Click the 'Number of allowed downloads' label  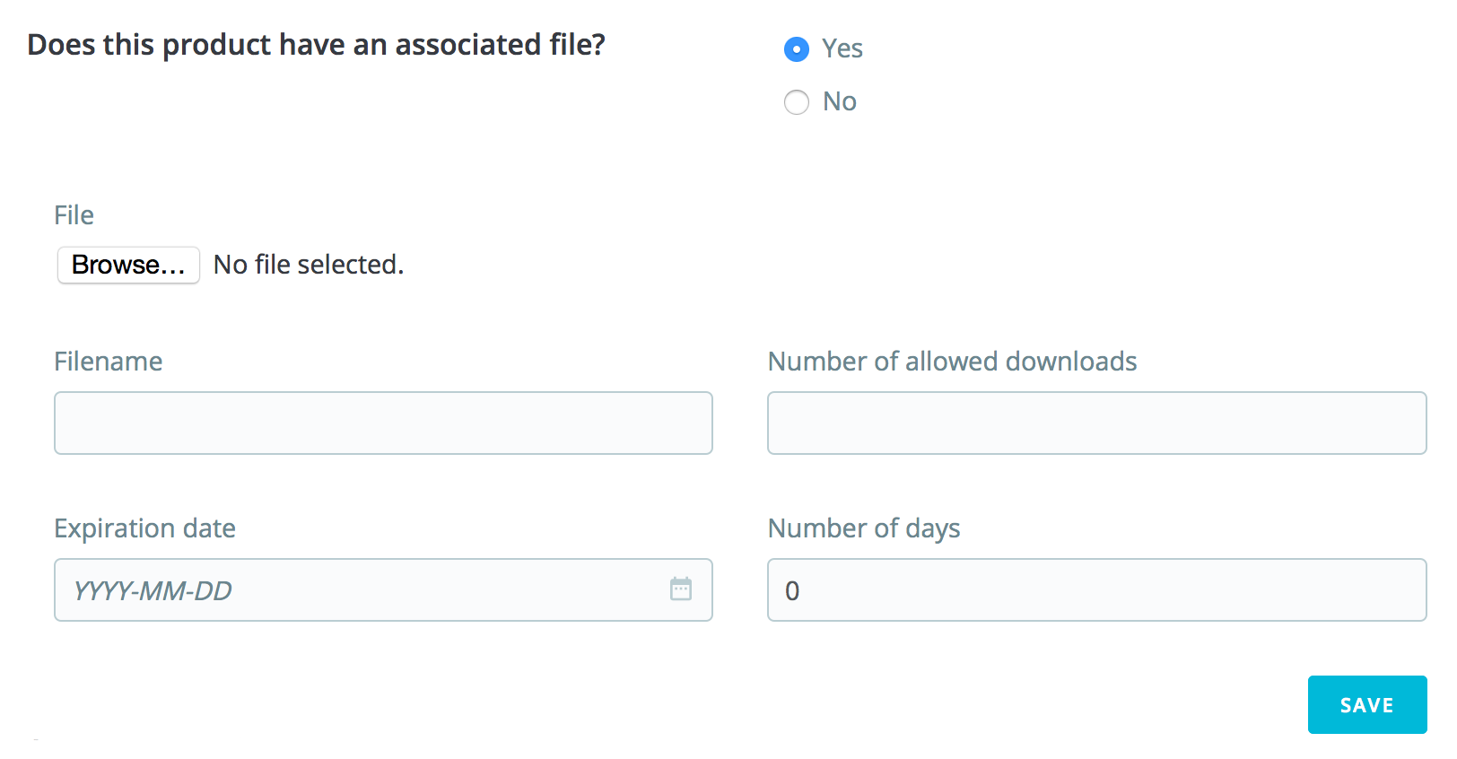[952, 362]
